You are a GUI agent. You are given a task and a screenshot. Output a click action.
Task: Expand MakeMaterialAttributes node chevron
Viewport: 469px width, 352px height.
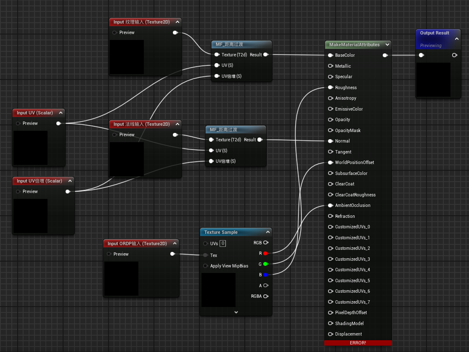387,45
